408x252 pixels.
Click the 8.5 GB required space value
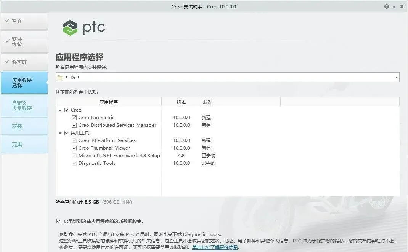click(x=92, y=202)
